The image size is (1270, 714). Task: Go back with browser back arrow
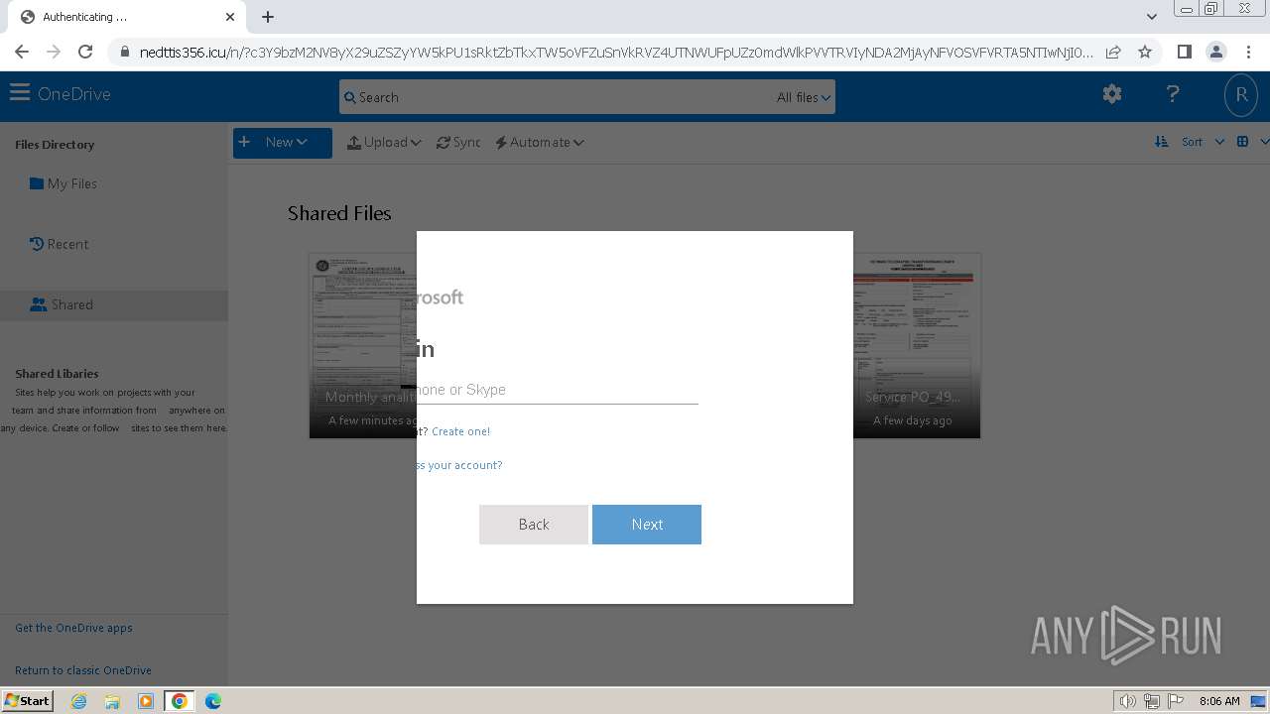[22, 52]
